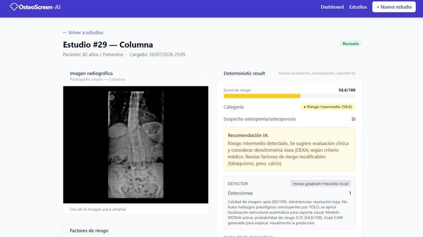Click the monai-gradcam+heuristic-local detector tag
The width and height of the screenshot is (423, 237).
(321, 184)
